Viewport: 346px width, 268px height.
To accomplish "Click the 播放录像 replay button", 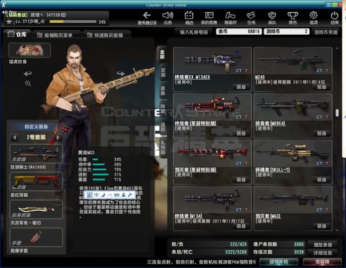I will [323, 244].
